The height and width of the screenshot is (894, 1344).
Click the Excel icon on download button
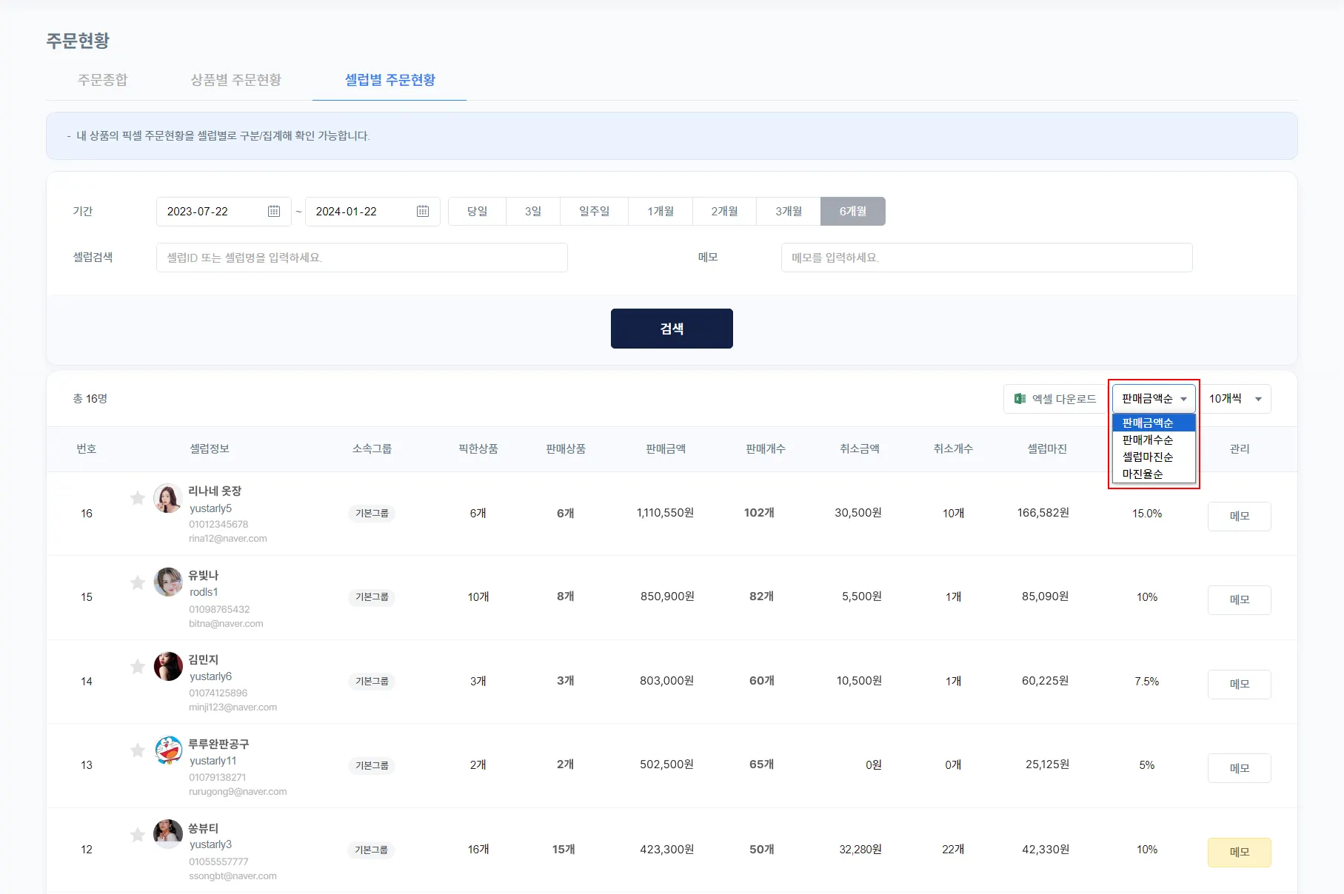tap(1020, 399)
